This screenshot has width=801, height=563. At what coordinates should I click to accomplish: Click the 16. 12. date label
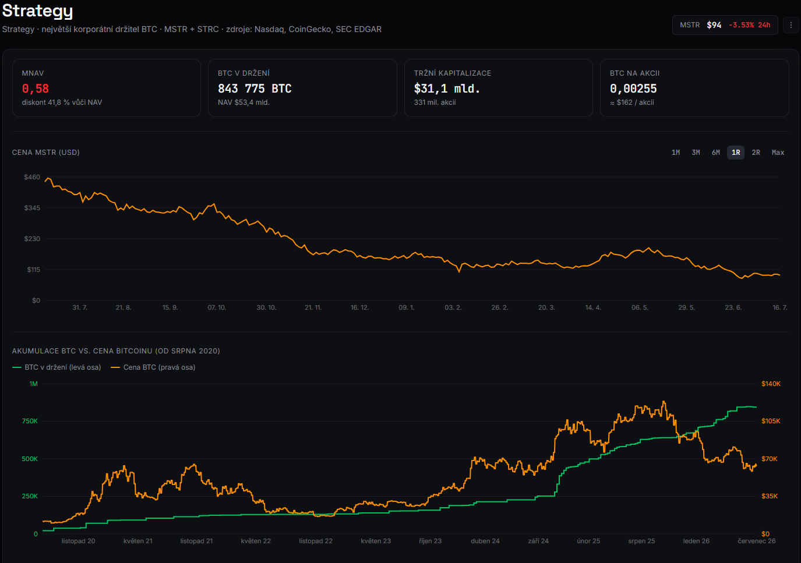[x=359, y=307]
